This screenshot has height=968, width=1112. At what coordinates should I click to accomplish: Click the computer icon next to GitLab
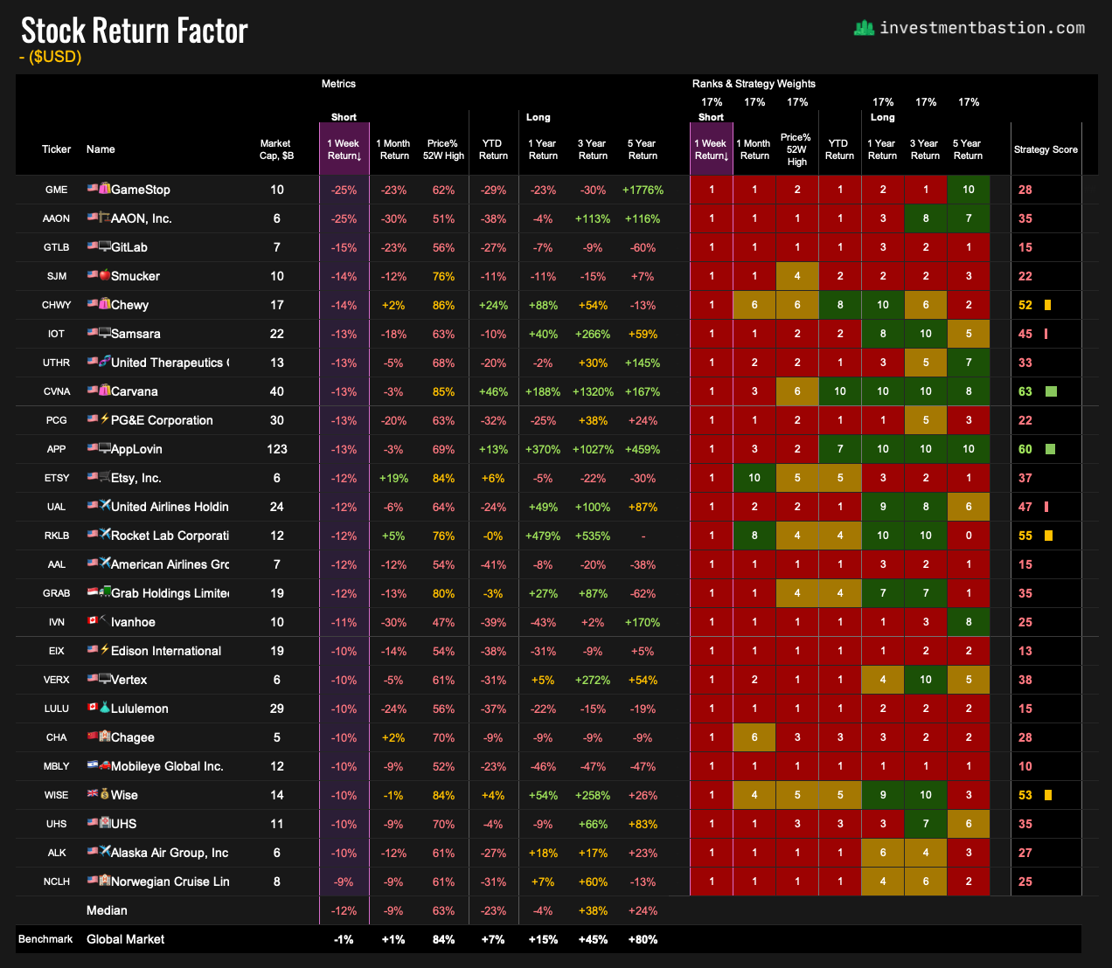(x=105, y=246)
